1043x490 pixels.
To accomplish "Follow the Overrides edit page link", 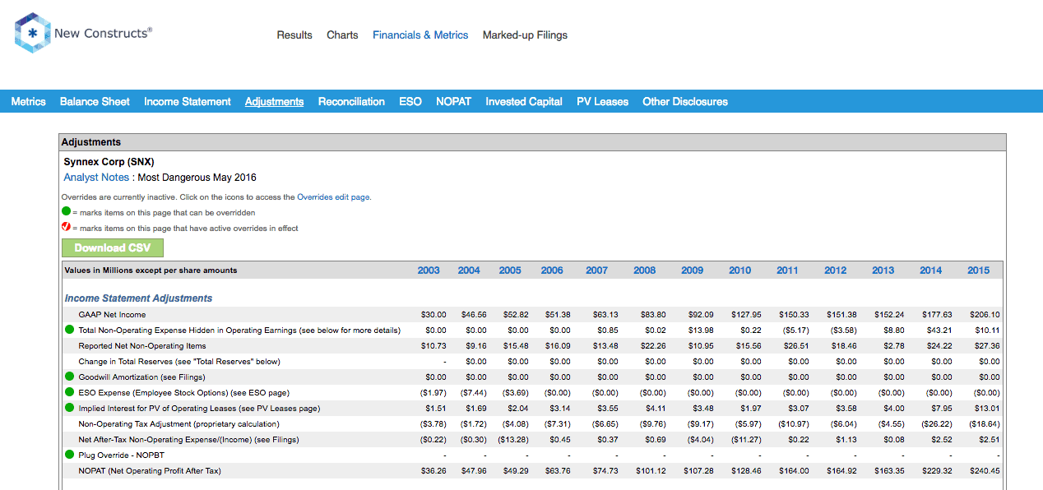I will (334, 197).
